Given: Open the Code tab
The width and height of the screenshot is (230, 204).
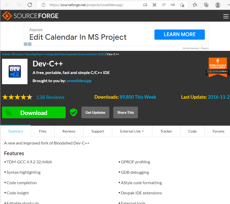Looking at the screenshot, I should click(192, 131).
